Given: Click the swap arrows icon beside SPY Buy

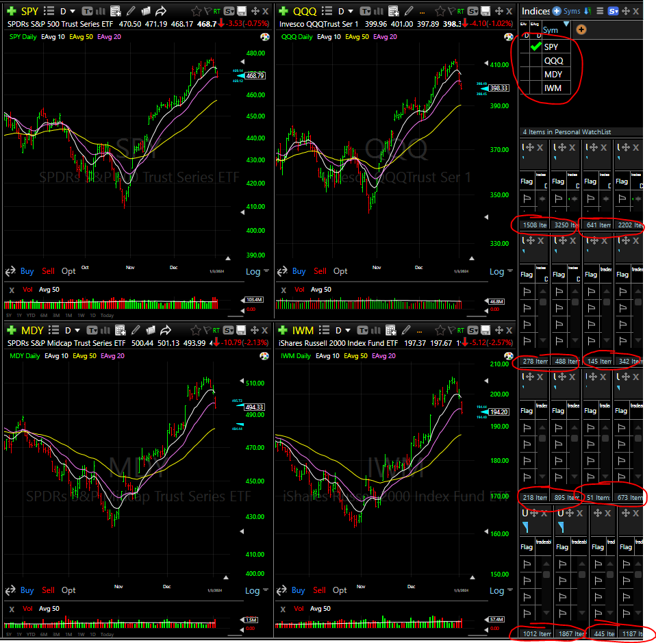Looking at the screenshot, I should 10,271.
